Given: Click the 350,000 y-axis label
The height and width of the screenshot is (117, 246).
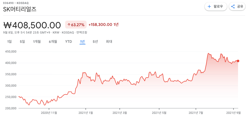Looking at the screenshot, I should [11, 74].
